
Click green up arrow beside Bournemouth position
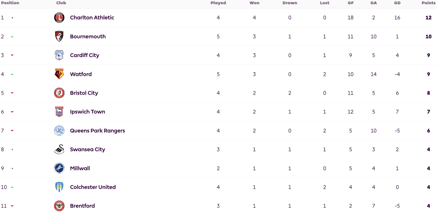12,37
